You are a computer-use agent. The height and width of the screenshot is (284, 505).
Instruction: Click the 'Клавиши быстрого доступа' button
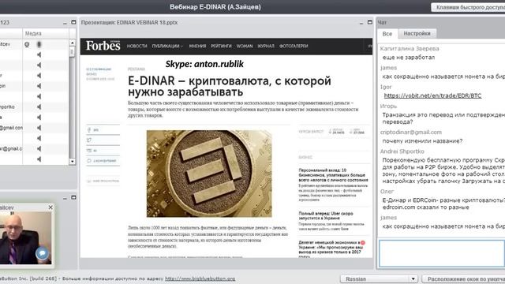pyautogui.click(x=468, y=7)
